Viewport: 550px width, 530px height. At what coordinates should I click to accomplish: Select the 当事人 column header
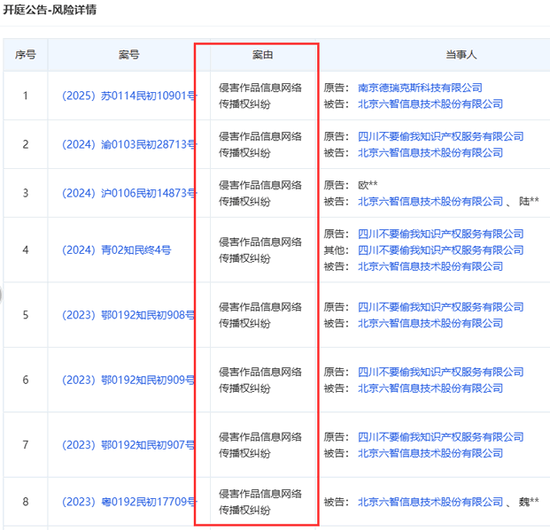(x=461, y=55)
